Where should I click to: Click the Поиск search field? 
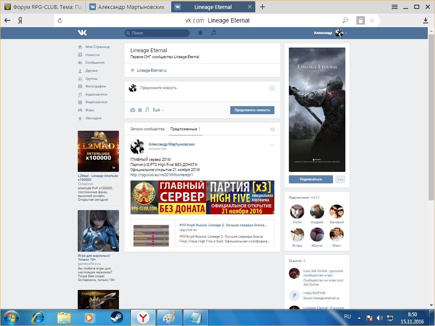157,33
